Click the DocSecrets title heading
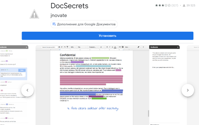This screenshot has height=125, width=199. (x=69, y=6)
